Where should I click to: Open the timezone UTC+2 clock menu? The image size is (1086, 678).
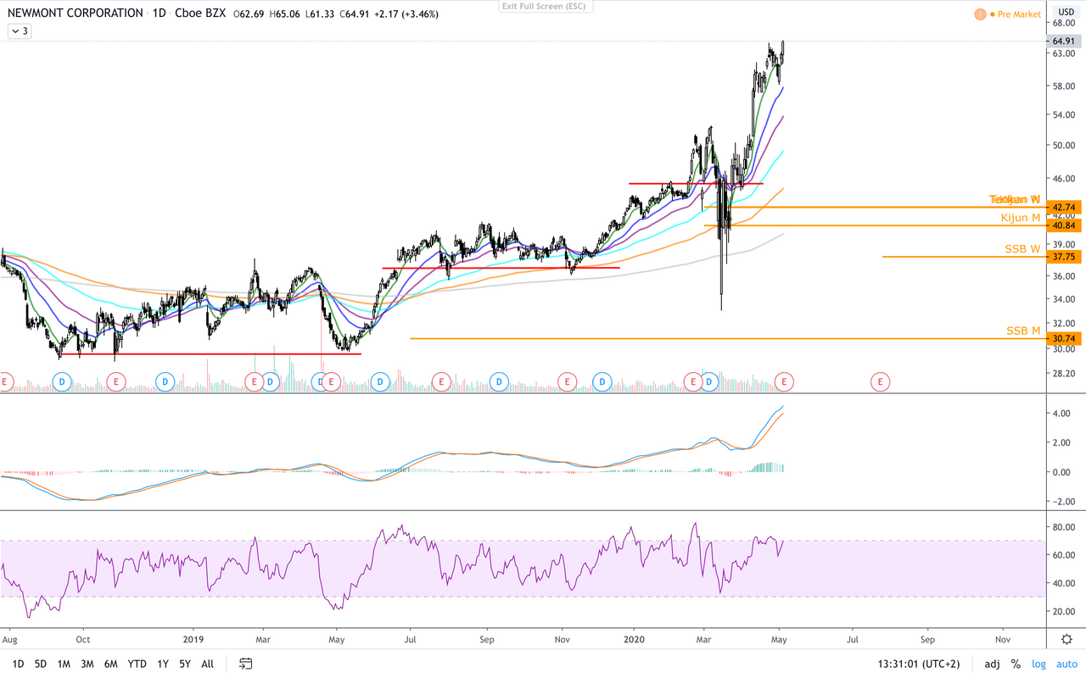point(919,664)
